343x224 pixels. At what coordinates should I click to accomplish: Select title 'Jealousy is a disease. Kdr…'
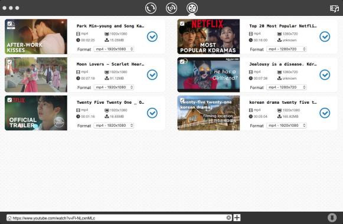click(x=283, y=64)
